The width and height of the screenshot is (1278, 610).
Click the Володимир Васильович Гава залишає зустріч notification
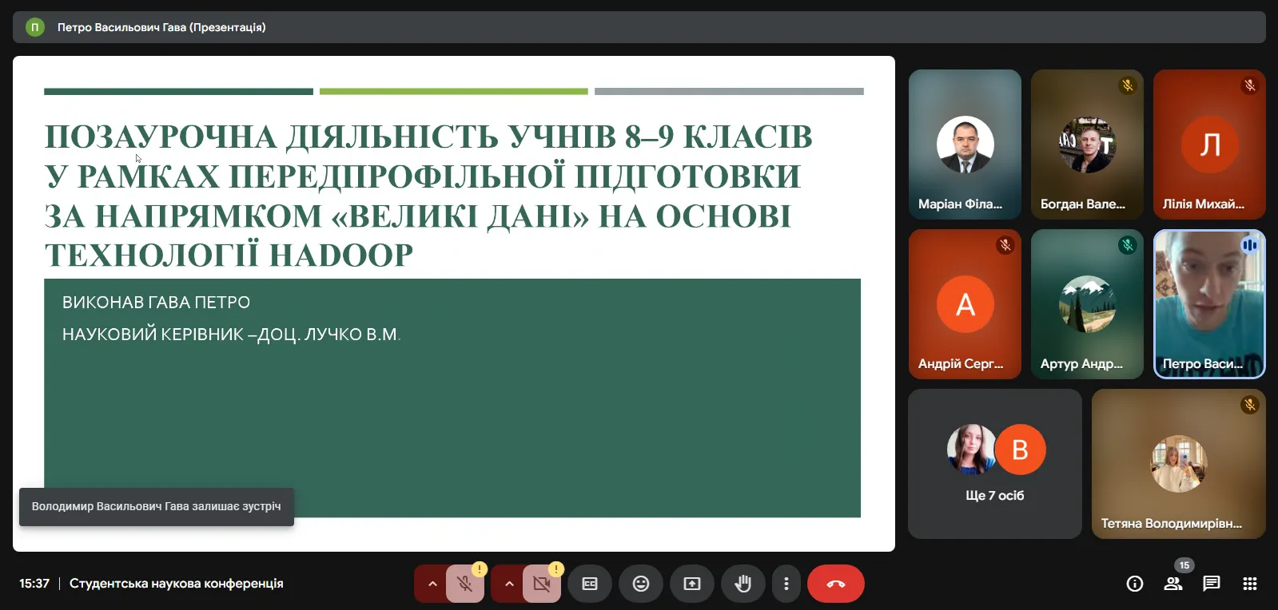tap(157, 507)
